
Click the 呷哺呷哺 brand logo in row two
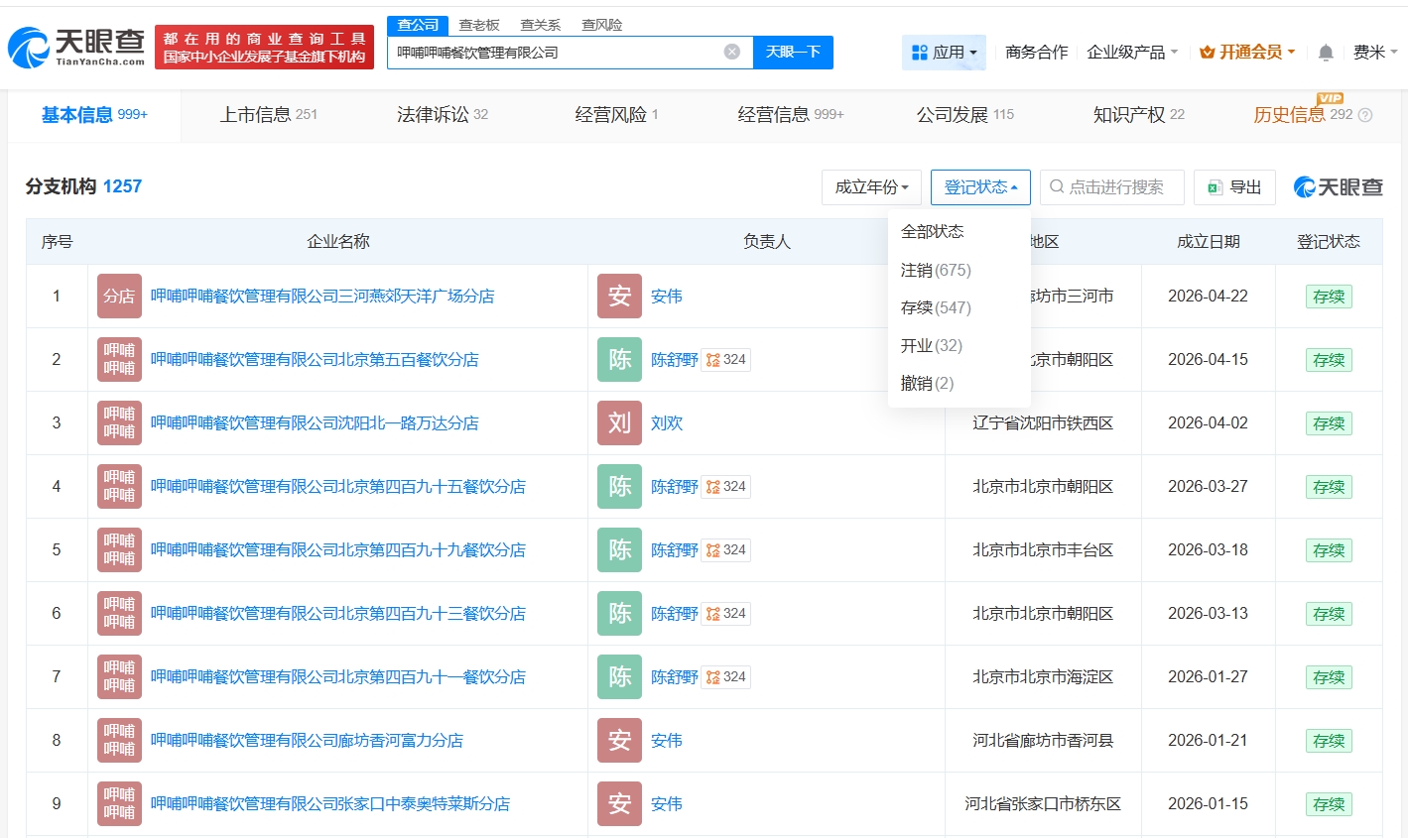coord(119,359)
